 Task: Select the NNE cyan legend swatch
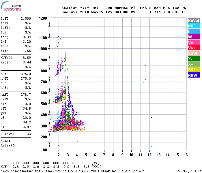pos(194,26)
